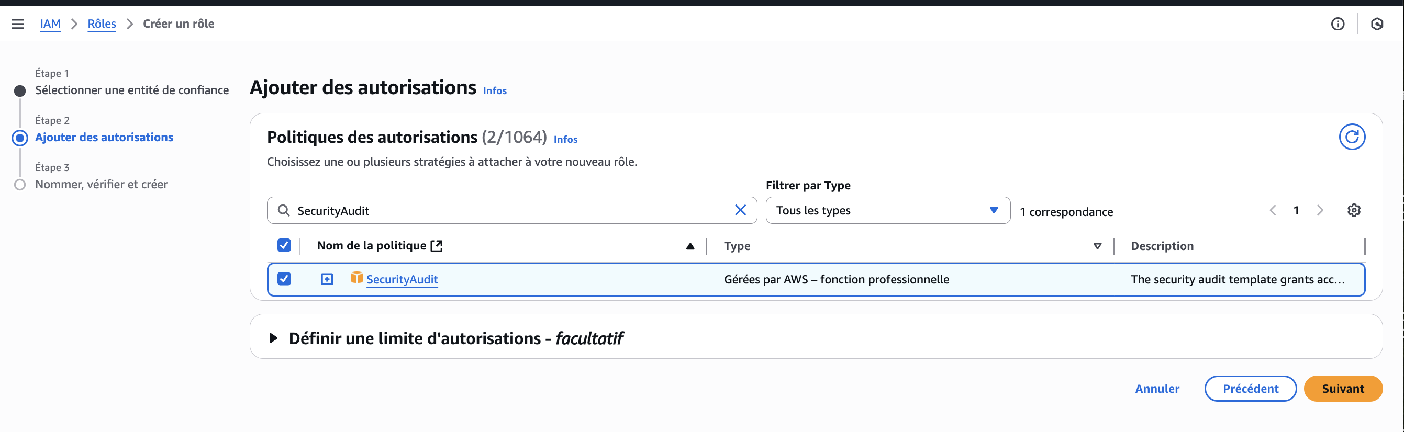This screenshot has width=1404, height=432.
Task: Open the Tous les types filter dropdown
Action: (x=887, y=210)
